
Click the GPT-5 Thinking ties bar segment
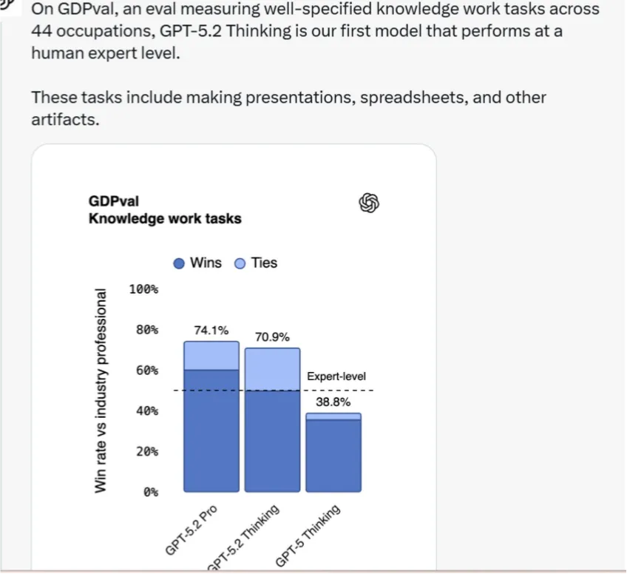click(x=333, y=416)
